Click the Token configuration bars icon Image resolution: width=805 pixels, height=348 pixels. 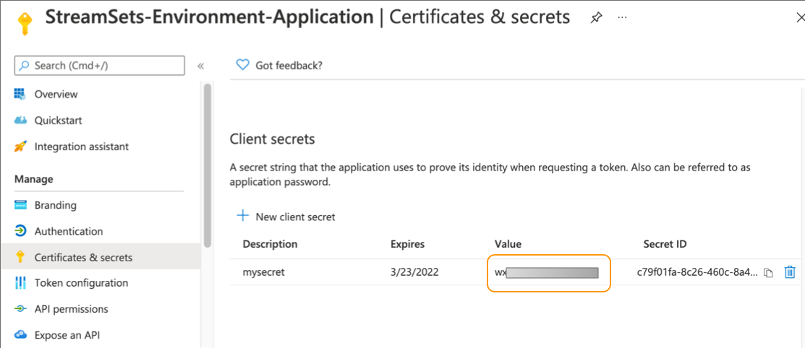pyautogui.click(x=20, y=282)
